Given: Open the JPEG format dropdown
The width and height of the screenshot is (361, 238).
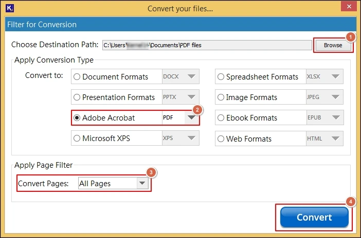Looking at the screenshot, I should coord(324,97).
